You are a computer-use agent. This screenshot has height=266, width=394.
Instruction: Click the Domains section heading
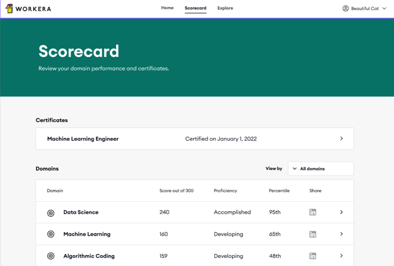pos(47,169)
